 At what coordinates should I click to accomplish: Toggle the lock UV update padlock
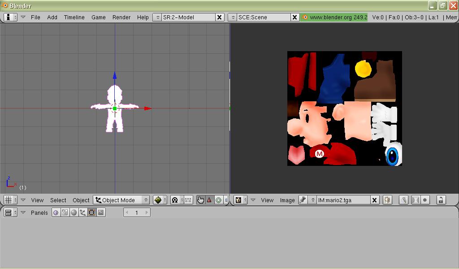(441, 200)
